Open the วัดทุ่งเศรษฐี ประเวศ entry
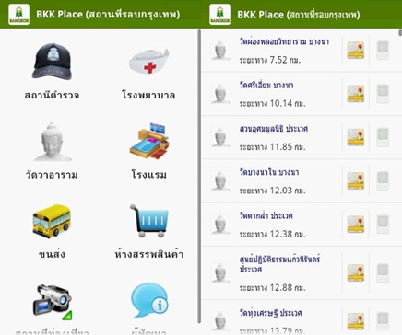The height and width of the screenshot is (335, 402). pyautogui.click(x=271, y=313)
